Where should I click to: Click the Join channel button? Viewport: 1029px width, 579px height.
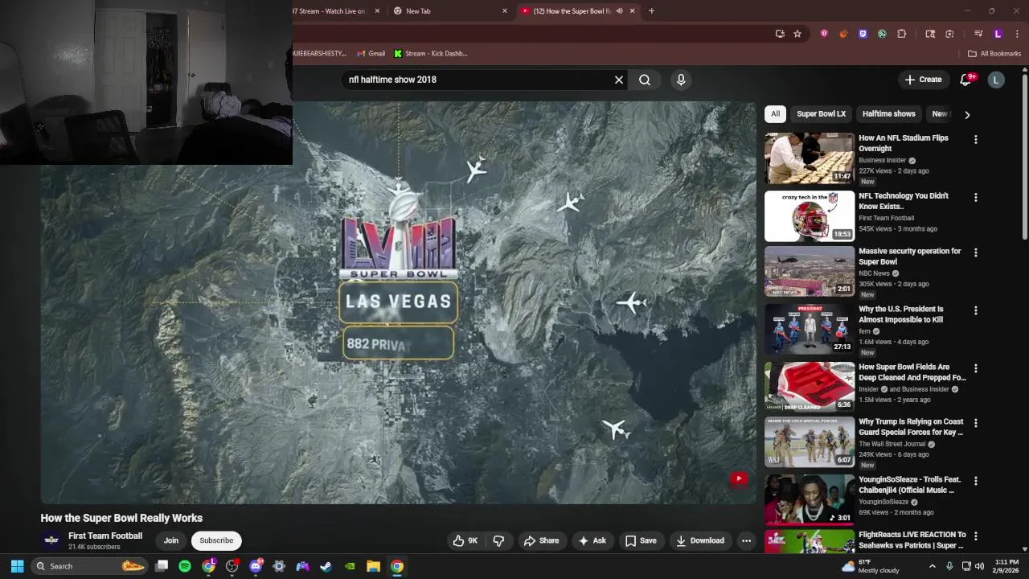pos(170,540)
